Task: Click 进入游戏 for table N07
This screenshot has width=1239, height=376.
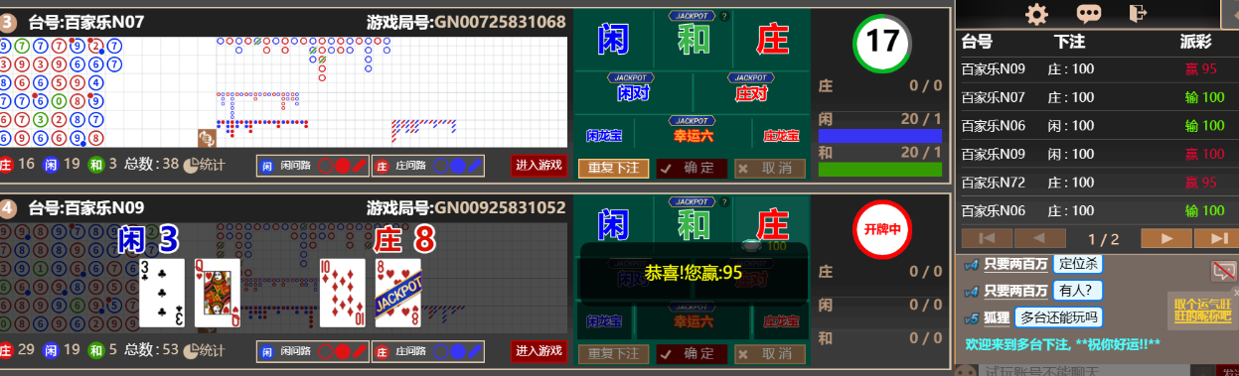Action: (x=538, y=166)
